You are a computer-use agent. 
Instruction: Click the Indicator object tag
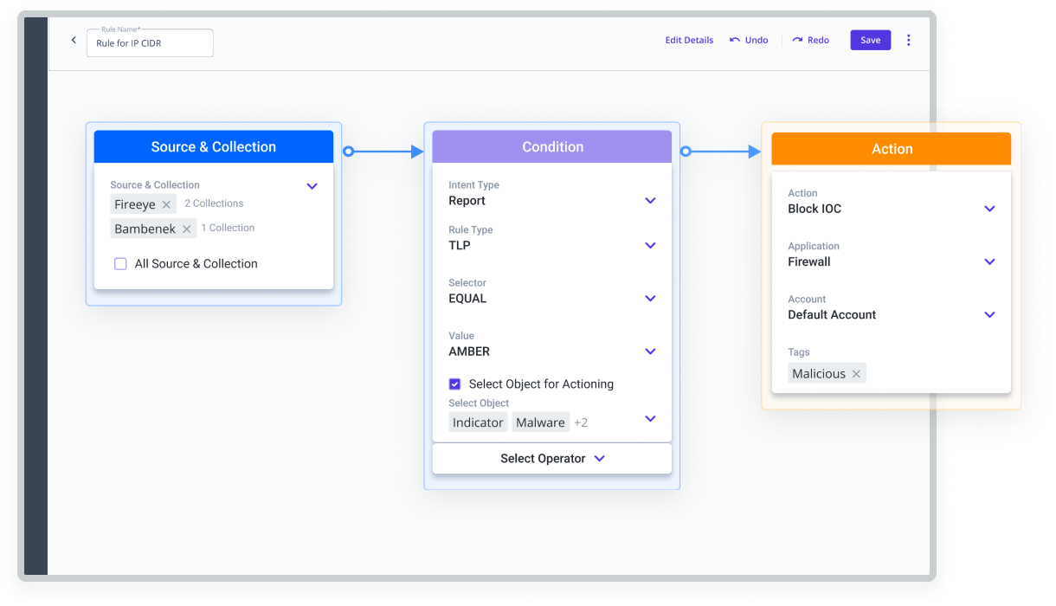point(478,422)
